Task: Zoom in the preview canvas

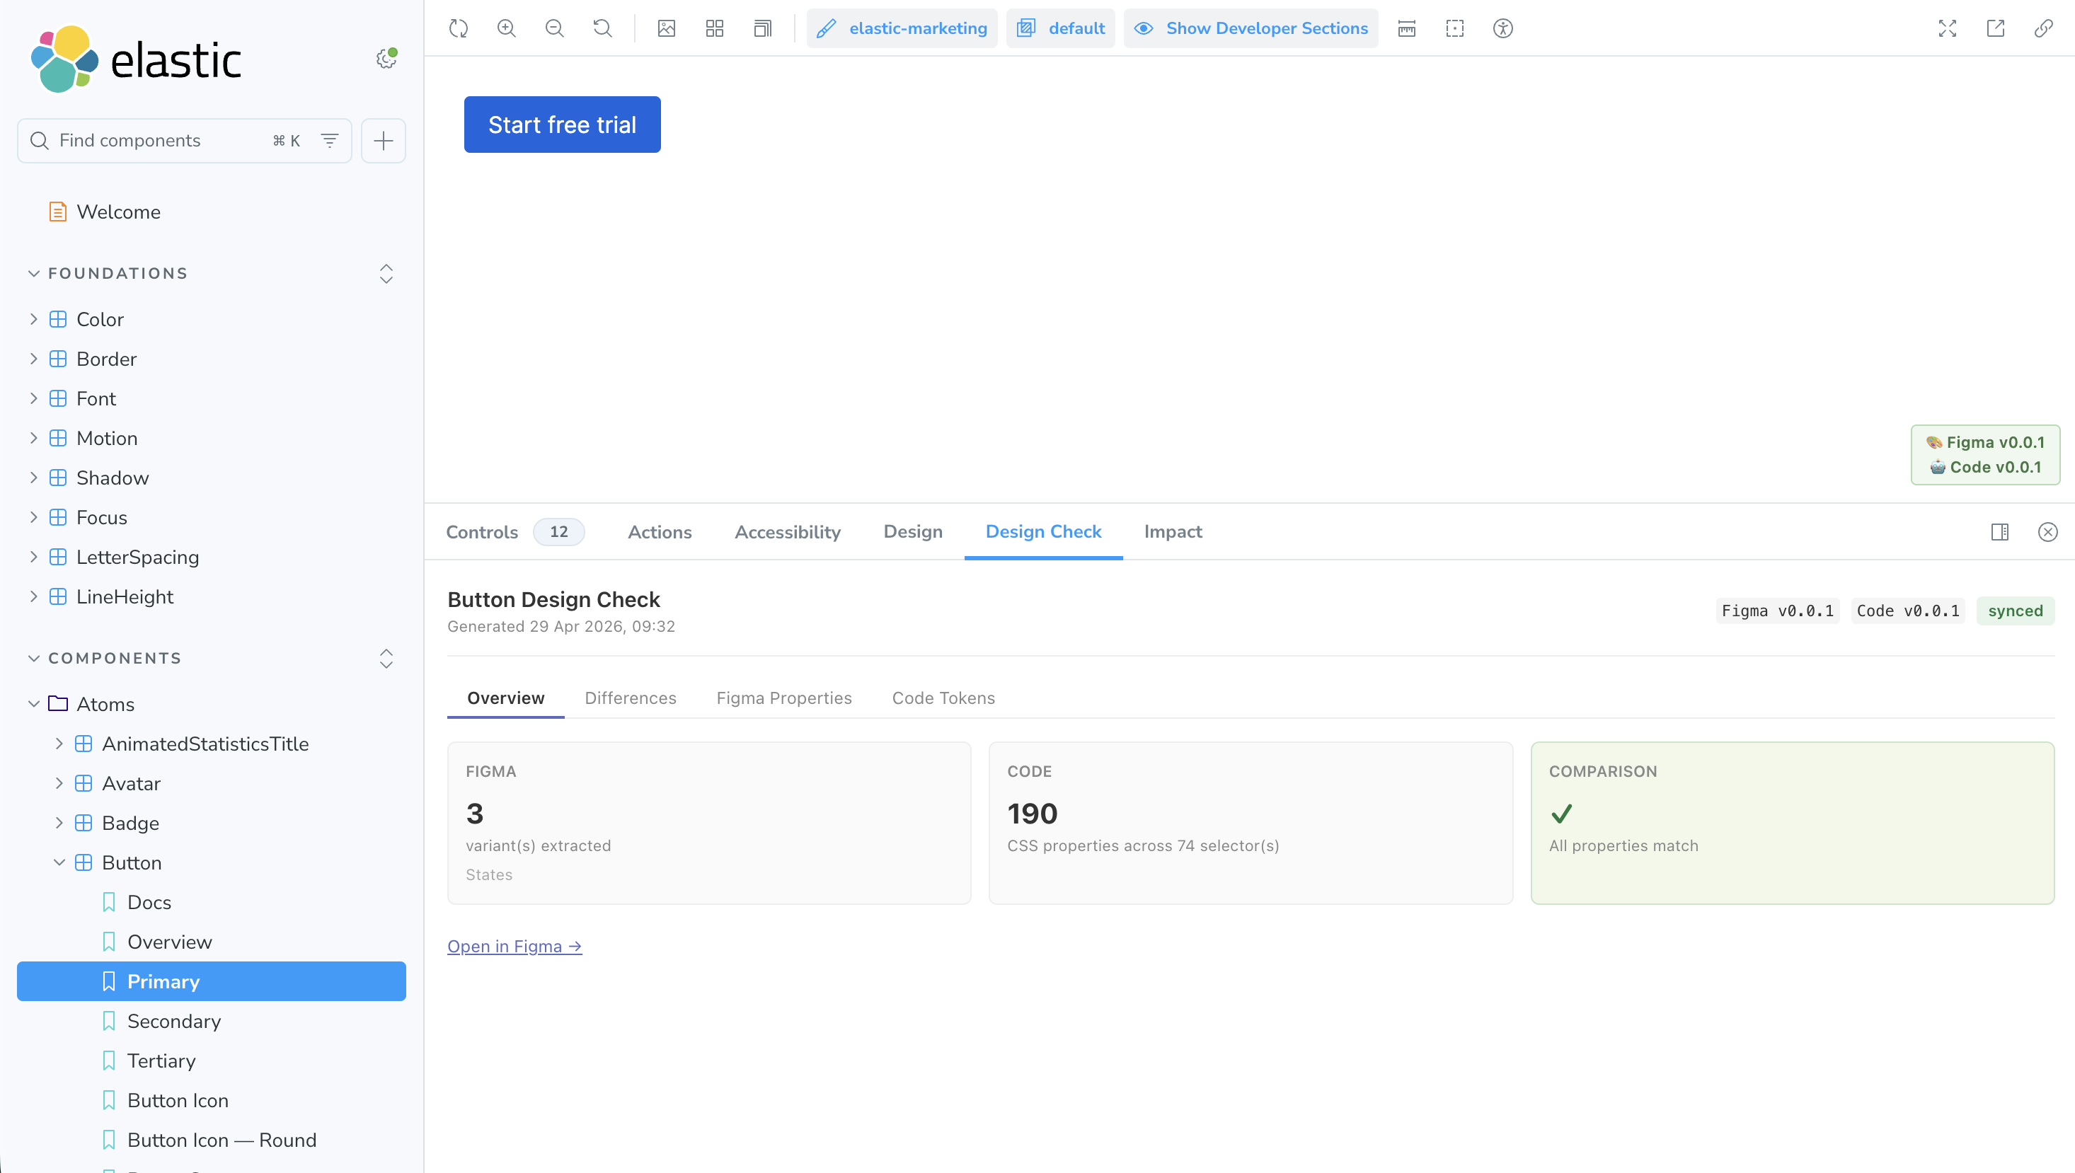Action: 506,28
